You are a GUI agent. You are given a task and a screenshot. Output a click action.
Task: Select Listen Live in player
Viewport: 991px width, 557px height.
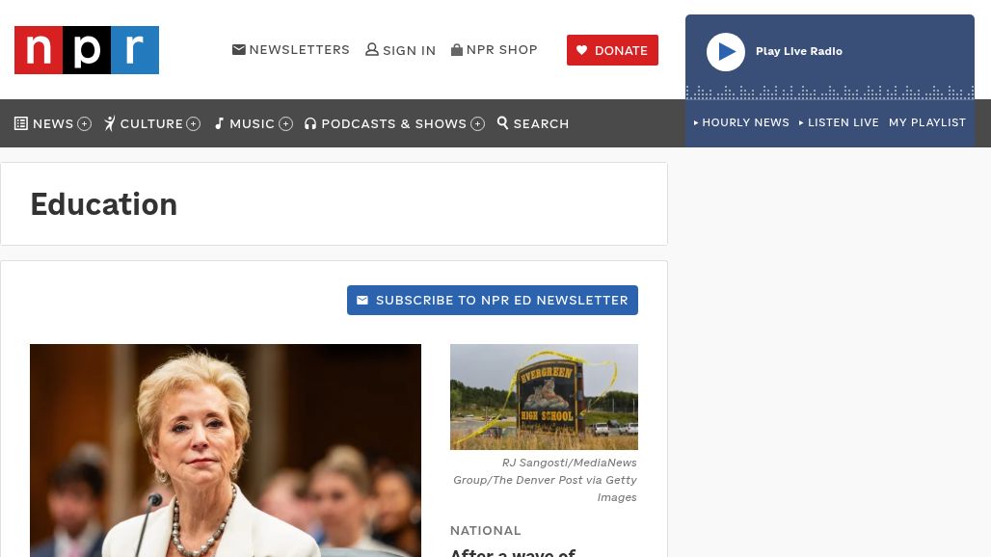[x=839, y=122]
